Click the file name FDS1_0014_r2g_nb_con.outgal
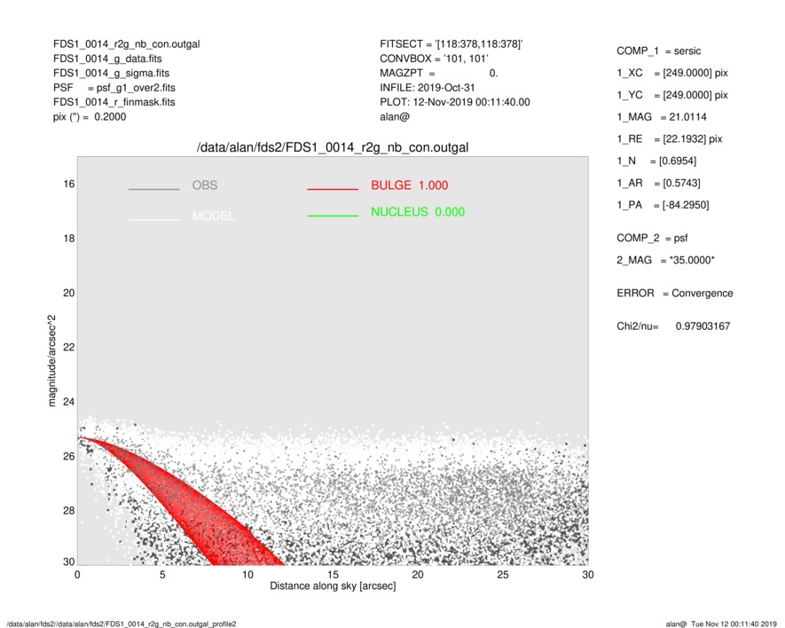The image size is (785, 628). click(126, 44)
